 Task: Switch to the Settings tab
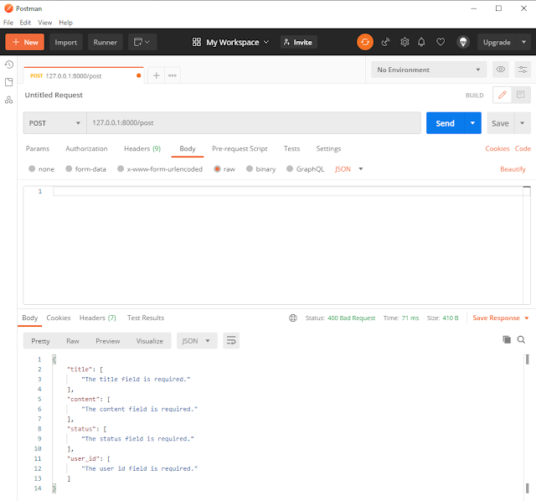tap(328, 149)
